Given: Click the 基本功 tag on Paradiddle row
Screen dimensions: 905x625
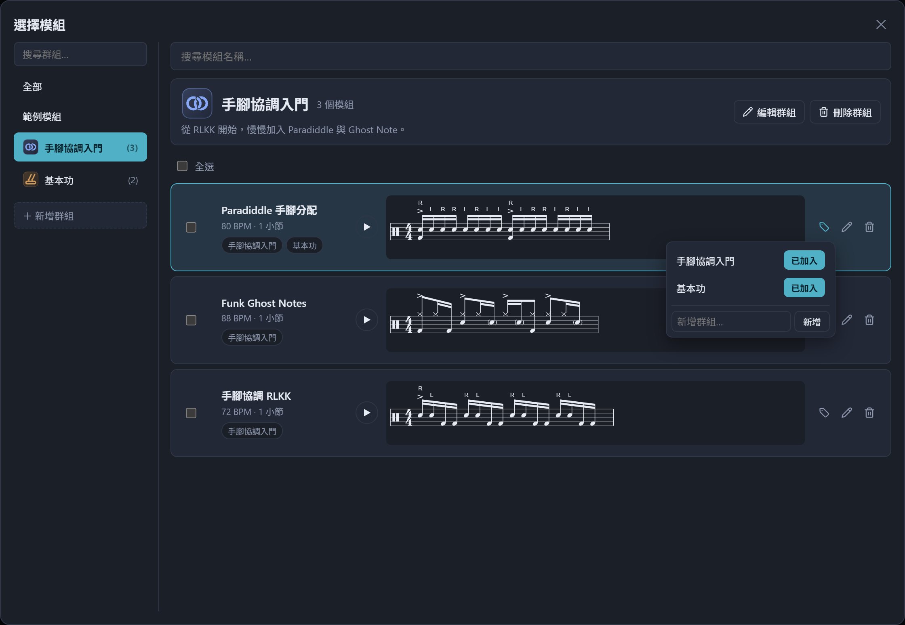Looking at the screenshot, I should pyautogui.click(x=304, y=245).
